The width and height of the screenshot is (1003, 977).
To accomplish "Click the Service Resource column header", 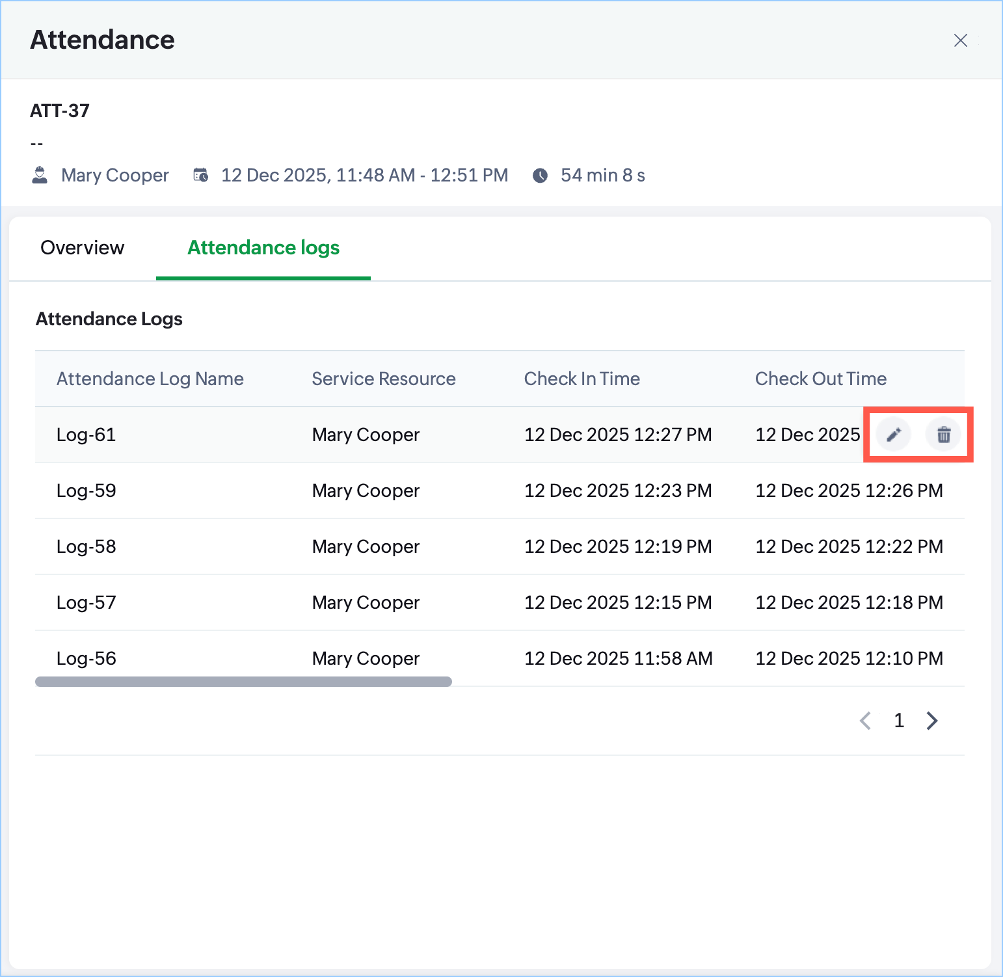I will pos(383,379).
